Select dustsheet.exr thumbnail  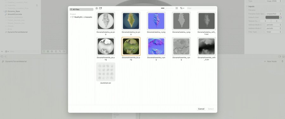point(105,72)
